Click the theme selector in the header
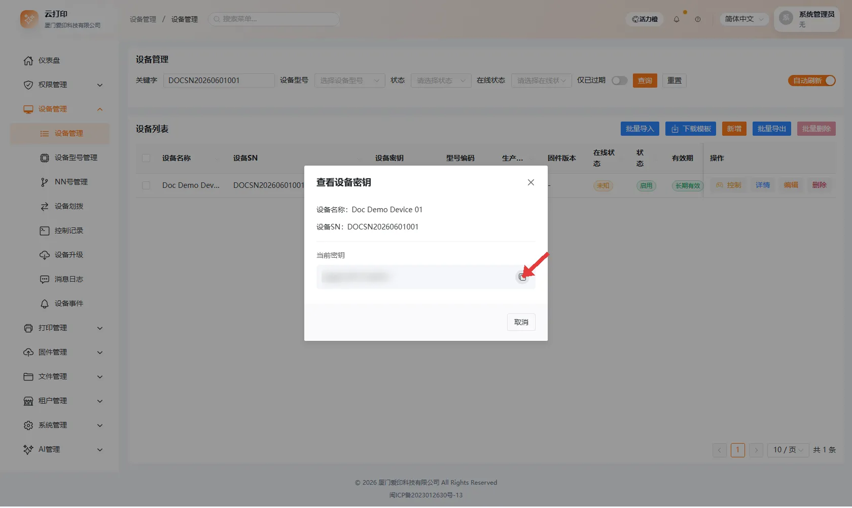 [645, 19]
